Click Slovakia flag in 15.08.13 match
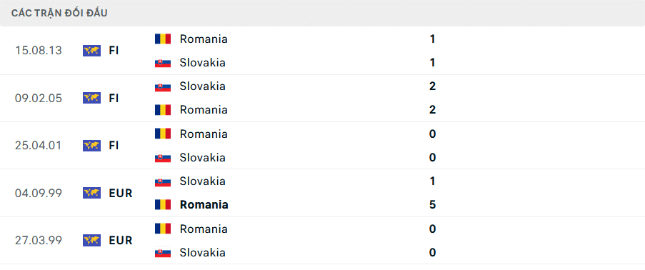Image resolution: width=645 pixels, height=270 pixels. [x=163, y=63]
